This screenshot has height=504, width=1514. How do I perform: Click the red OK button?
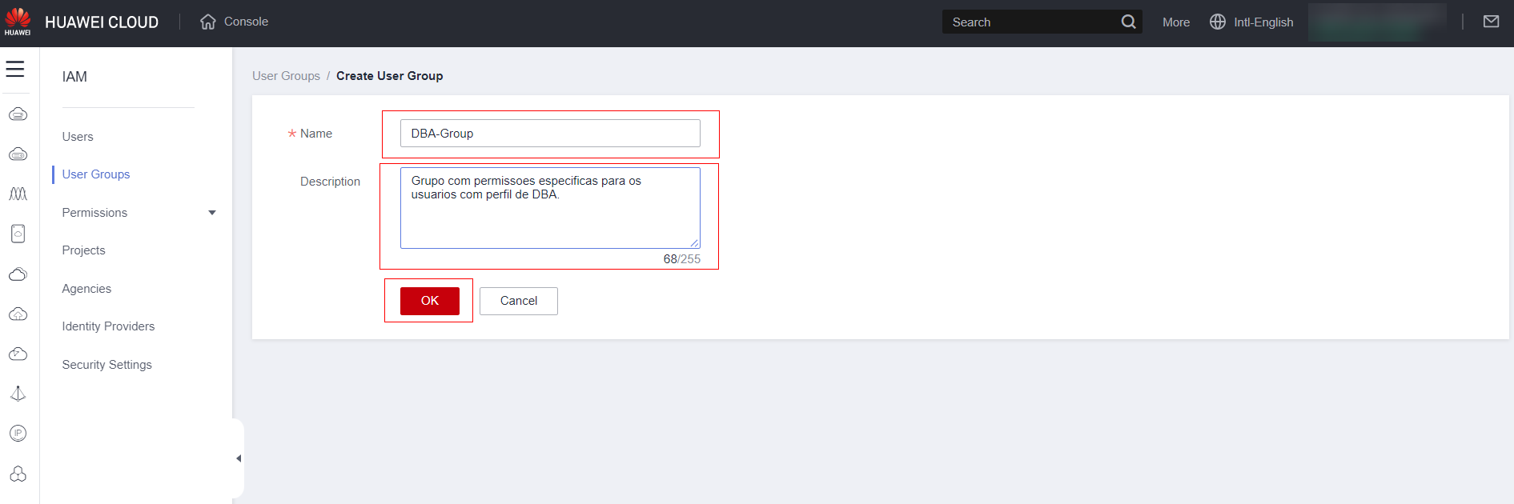point(430,301)
